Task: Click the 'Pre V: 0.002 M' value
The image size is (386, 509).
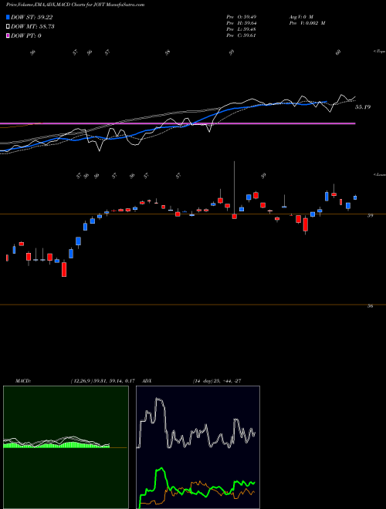Action: [307, 23]
